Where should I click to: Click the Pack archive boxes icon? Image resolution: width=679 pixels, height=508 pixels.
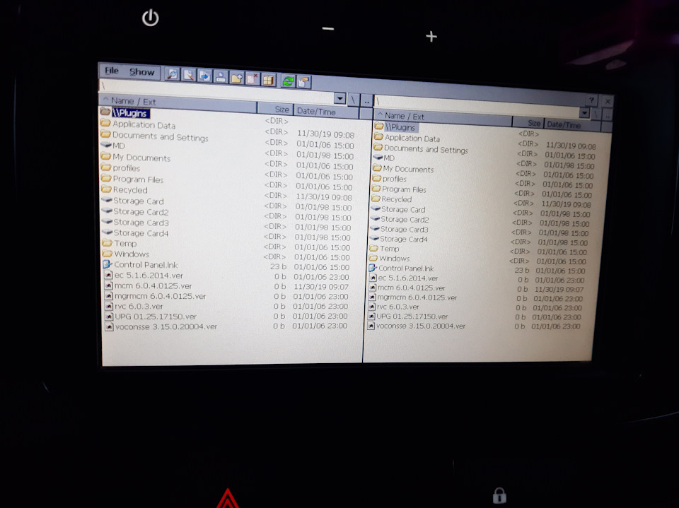(x=269, y=80)
